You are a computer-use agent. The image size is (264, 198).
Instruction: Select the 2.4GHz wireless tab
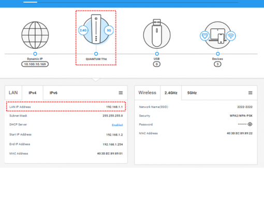click(171, 93)
